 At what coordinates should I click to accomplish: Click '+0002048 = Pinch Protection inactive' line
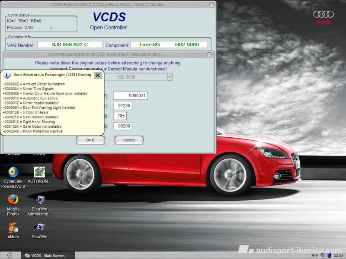[x=33, y=131]
